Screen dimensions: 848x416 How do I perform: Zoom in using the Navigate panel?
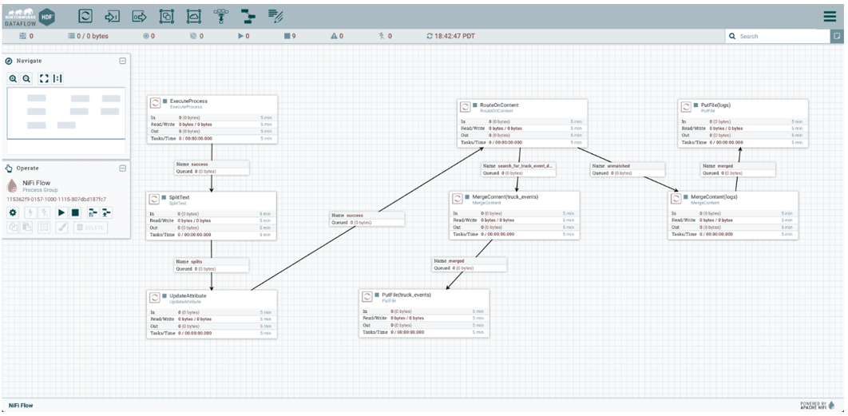14,78
